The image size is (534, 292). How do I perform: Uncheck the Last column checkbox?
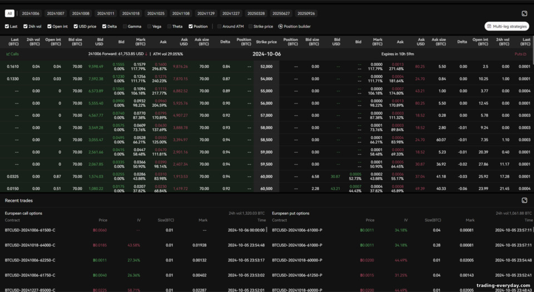[7, 26]
